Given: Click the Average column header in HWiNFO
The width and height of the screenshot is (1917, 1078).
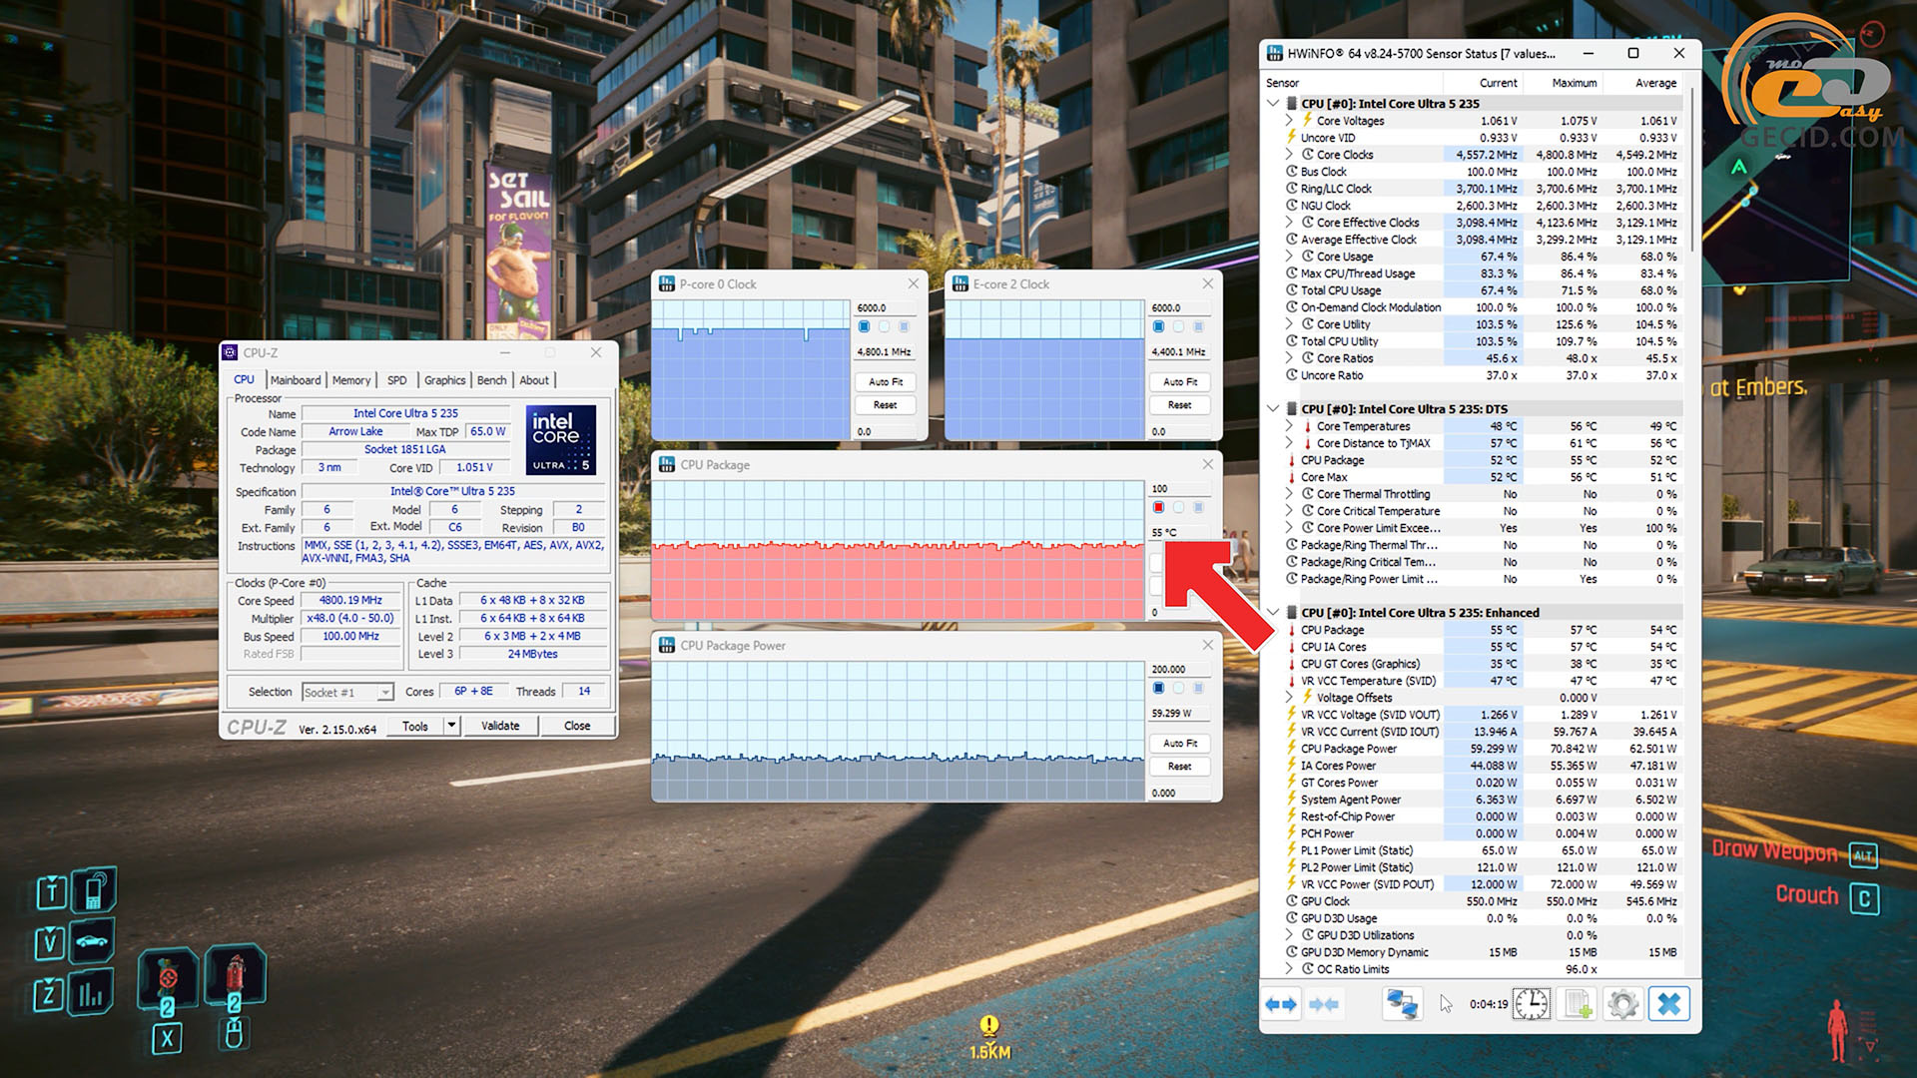Looking at the screenshot, I should (1655, 83).
